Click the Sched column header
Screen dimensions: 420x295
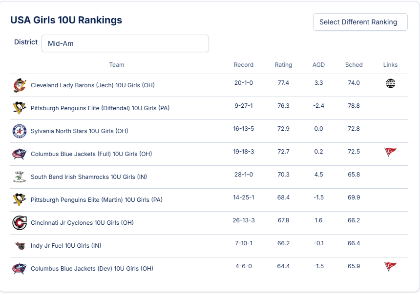[354, 65]
